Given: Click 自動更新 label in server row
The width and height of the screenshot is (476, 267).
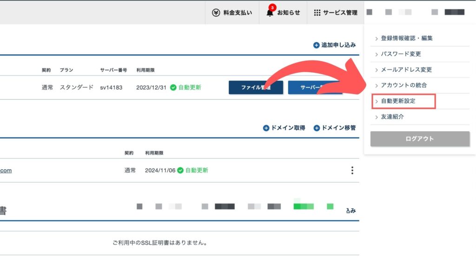Looking at the screenshot, I should pyautogui.click(x=190, y=88).
